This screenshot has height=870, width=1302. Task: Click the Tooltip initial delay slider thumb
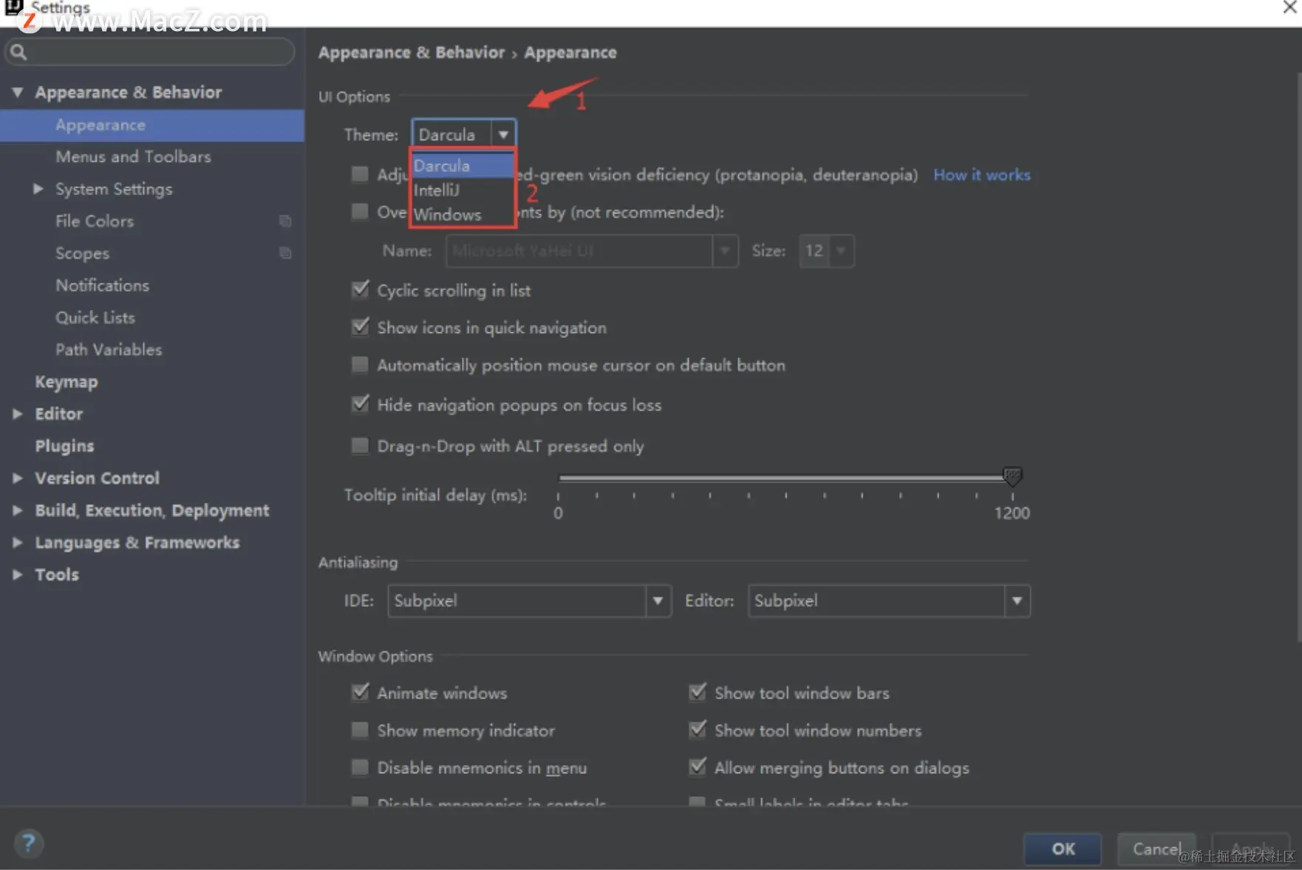1012,476
